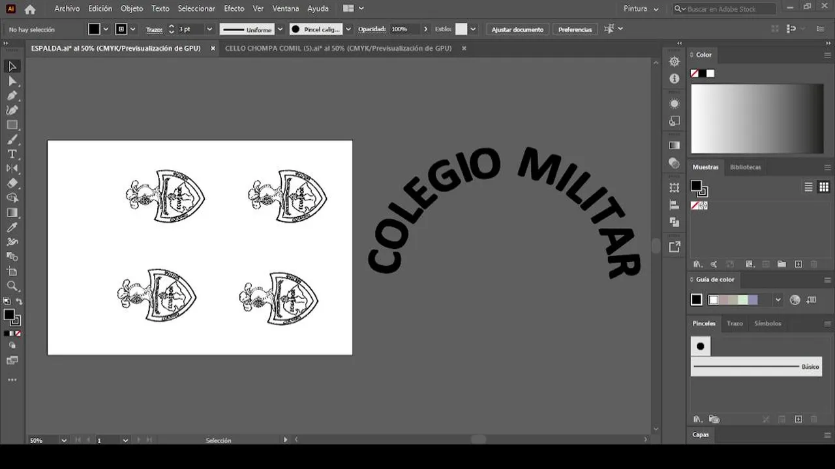Select the Gradient tool
Screen dimensions: 835x469
(12, 212)
